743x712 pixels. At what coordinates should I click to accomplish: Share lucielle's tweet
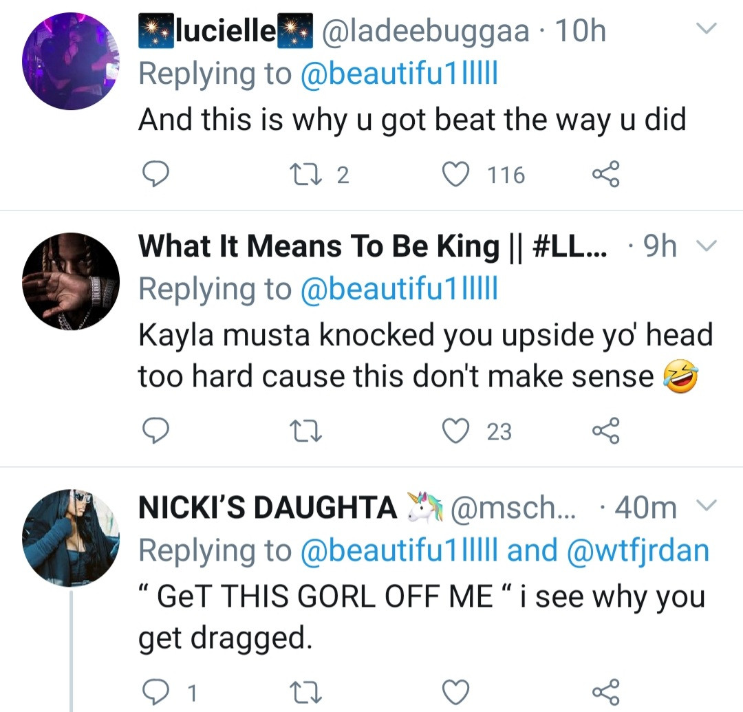(x=606, y=175)
